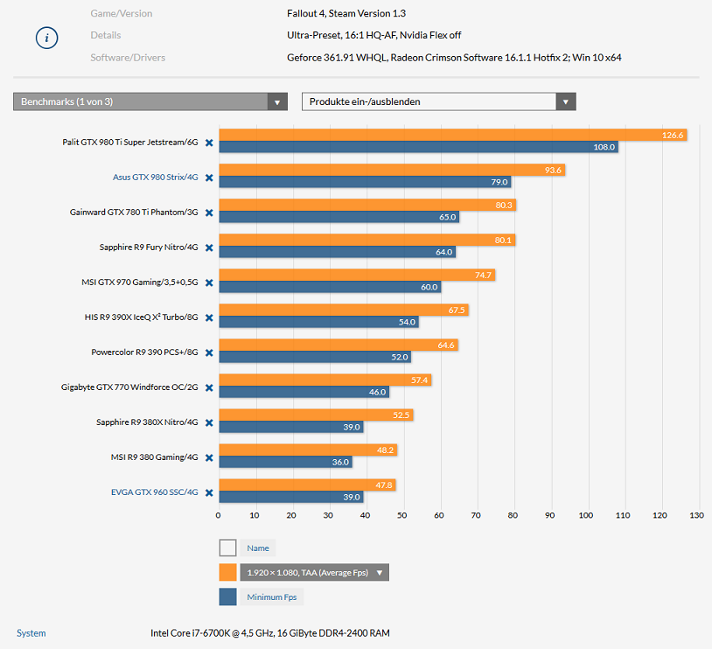This screenshot has height=649, width=712.
Task: Click the blue 46.0 bar for Gigabyte
Action: pos(304,392)
